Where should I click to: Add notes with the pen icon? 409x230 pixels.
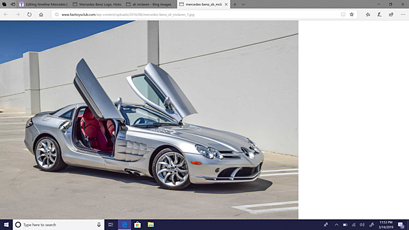pyautogui.click(x=379, y=15)
